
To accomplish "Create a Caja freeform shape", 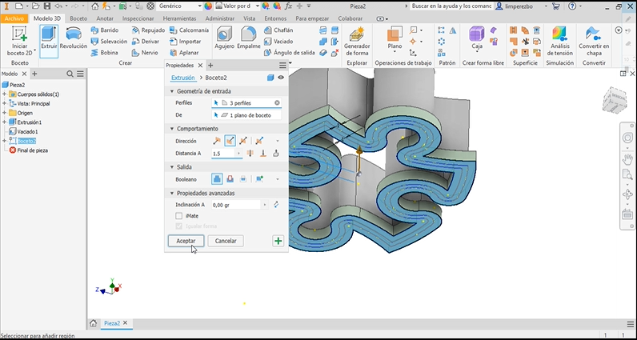I will (x=477, y=39).
